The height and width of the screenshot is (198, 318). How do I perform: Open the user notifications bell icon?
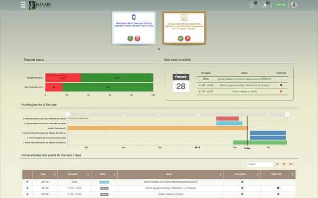point(265,4)
